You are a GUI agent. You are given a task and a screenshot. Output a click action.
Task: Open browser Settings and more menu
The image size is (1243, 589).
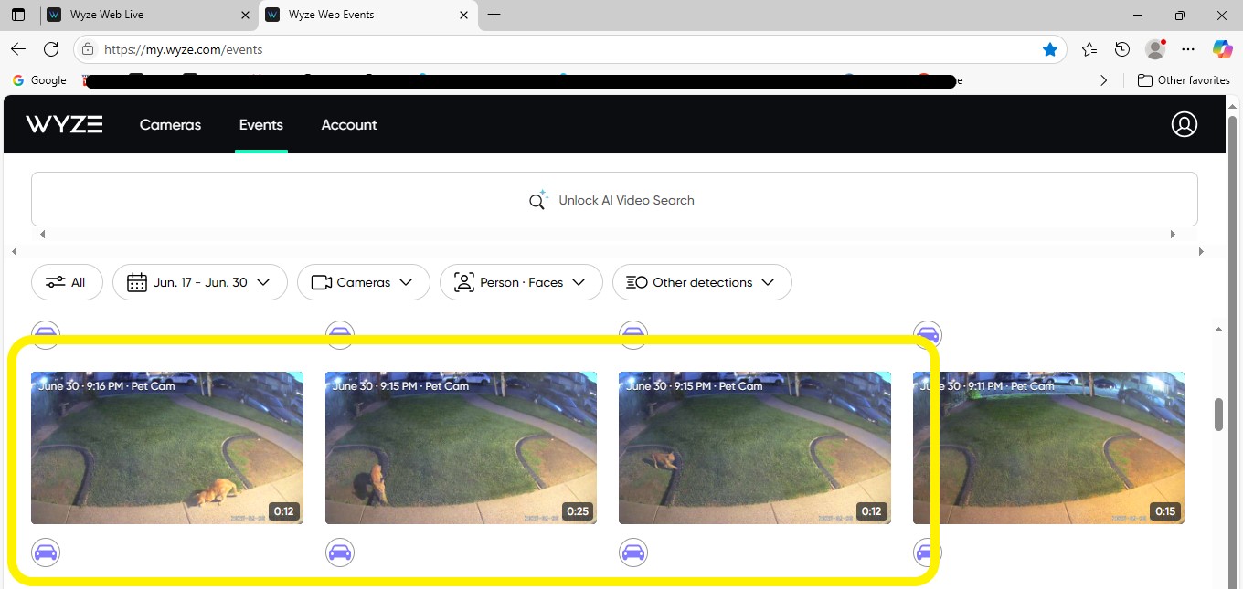tap(1188, 49)
